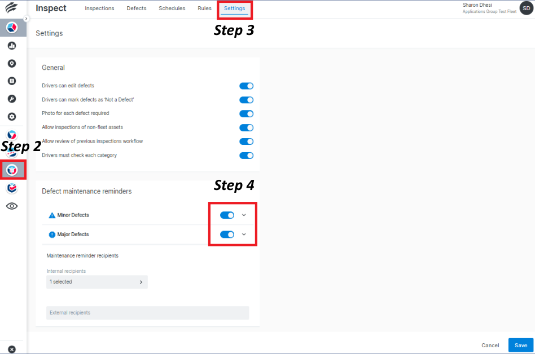535x354 pixels.
Task: Disable the Minor Defects reminder toggle
Action: tap(227, 215)
